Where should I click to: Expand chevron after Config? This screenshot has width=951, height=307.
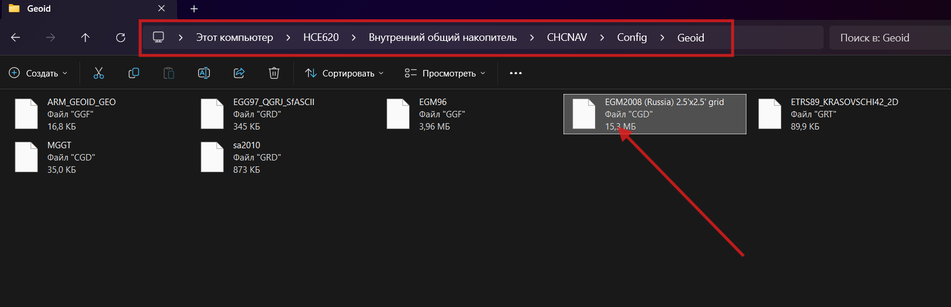point(662,37)
